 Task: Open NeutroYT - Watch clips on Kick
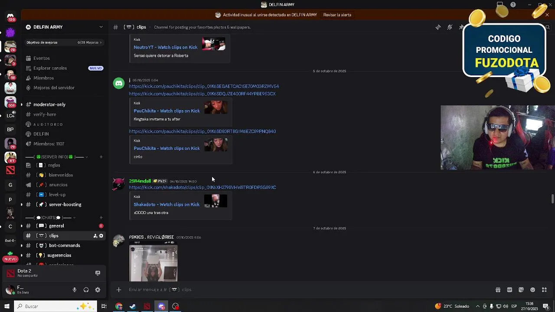(x=165, y=47)
